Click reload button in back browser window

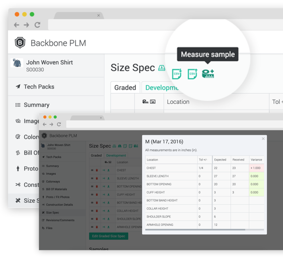pos(37,25)
